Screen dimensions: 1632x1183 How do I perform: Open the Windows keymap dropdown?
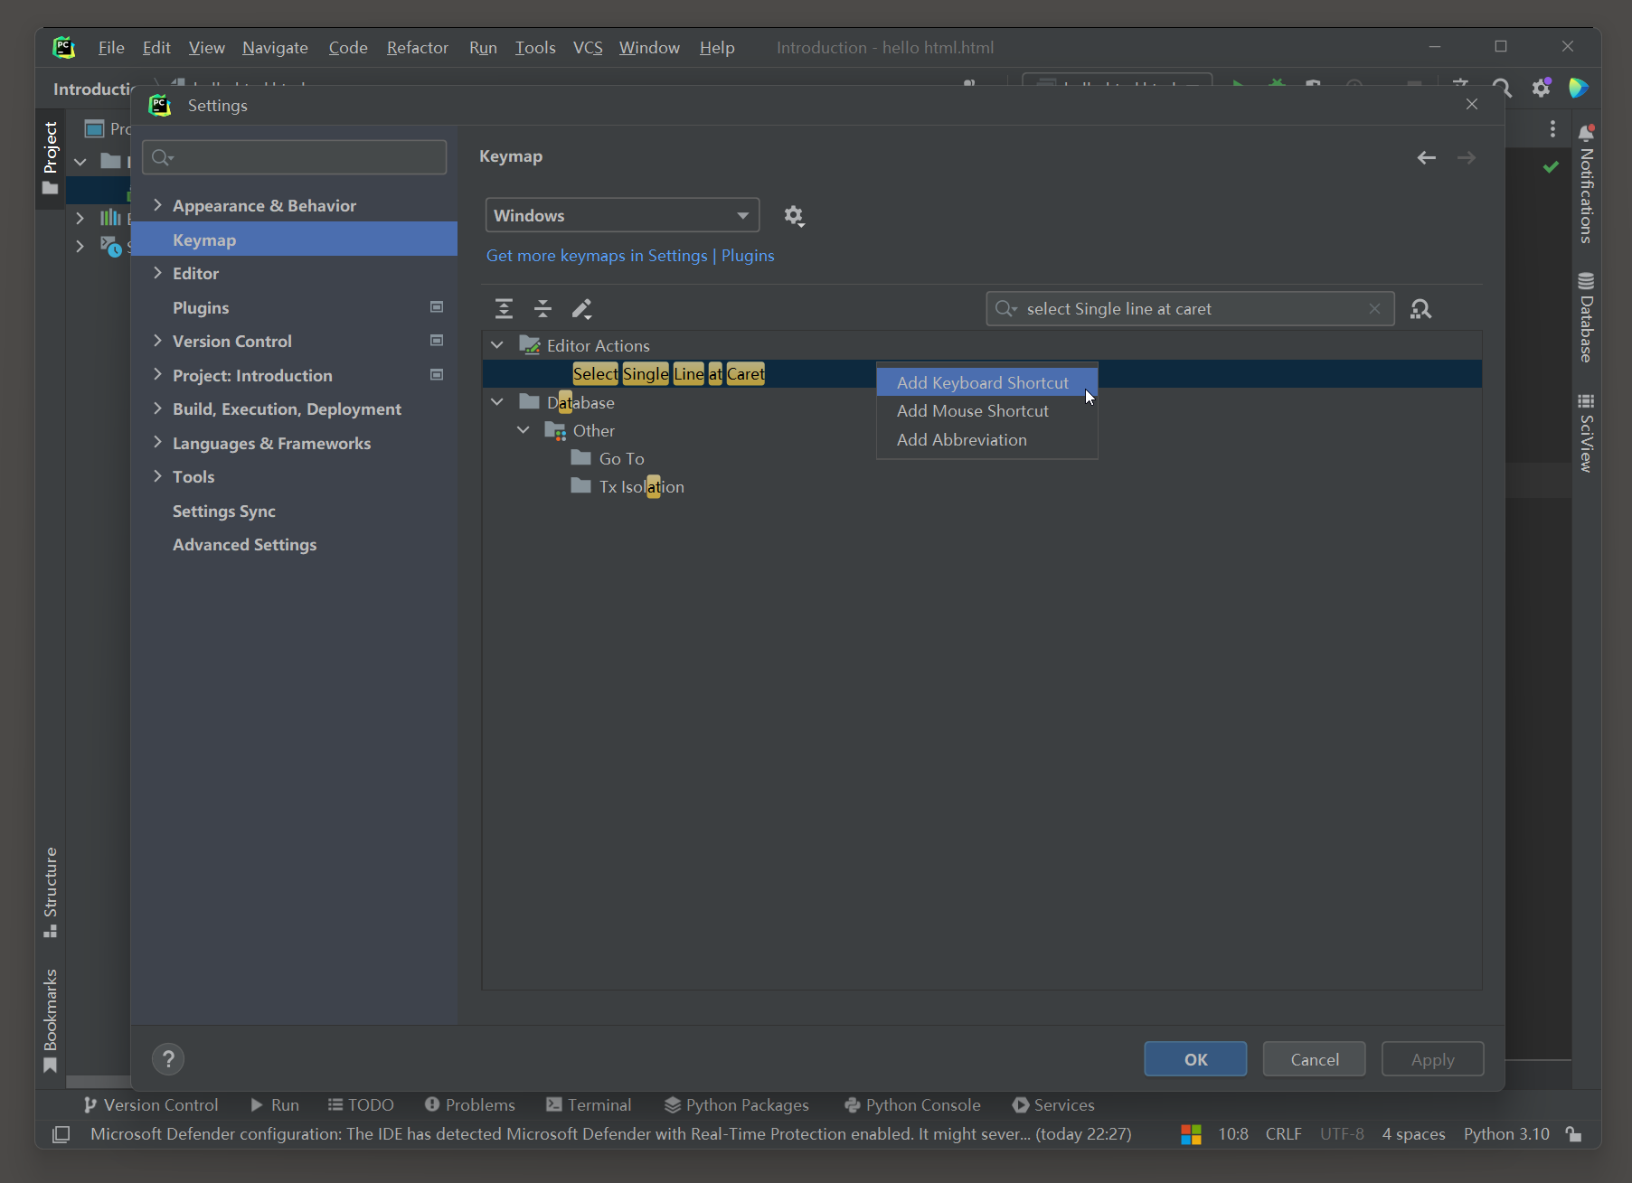[622, 216]
